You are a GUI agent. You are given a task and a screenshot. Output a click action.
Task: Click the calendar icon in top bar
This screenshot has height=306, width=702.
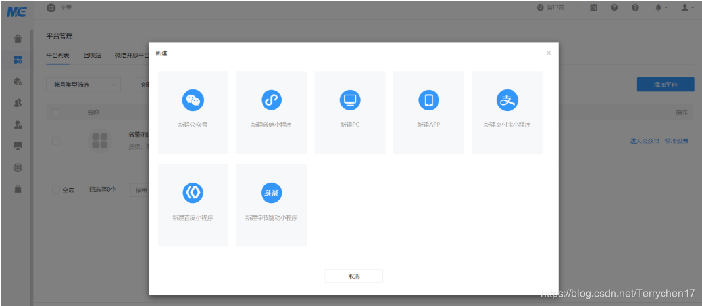click(x=593, y=8)
